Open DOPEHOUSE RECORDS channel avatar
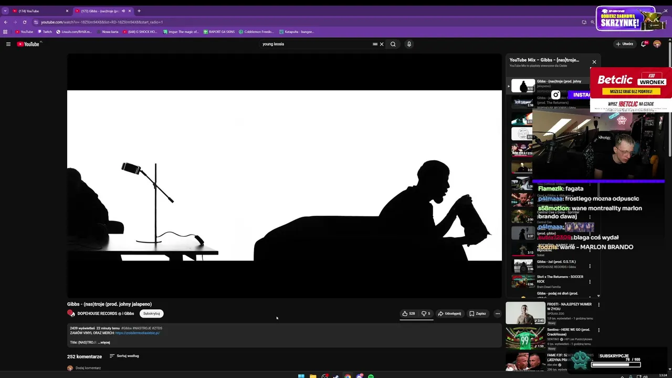Image resolution: width=672 pixels, height=378 pixels. [71, 313]
